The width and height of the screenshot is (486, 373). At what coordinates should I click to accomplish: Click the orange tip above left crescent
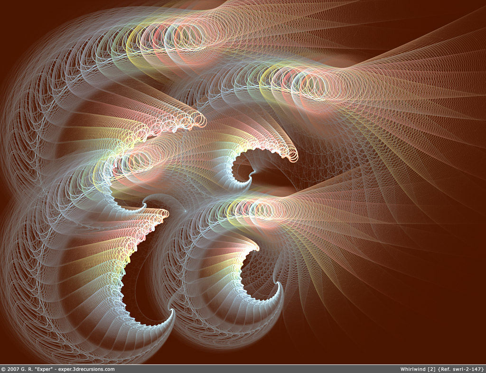click(x=164, y=214)
